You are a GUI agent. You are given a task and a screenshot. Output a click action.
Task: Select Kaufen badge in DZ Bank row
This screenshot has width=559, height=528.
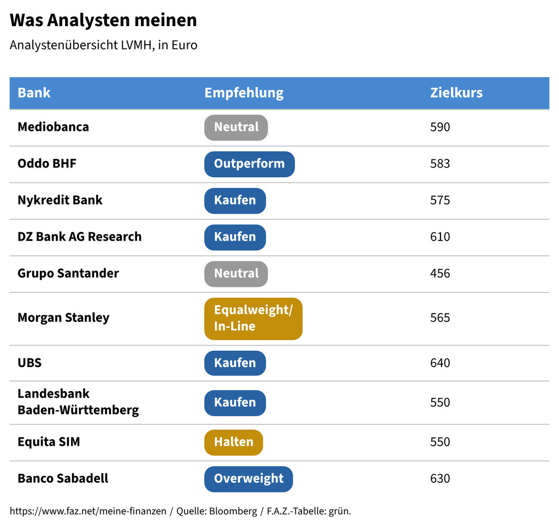(235, 237)
